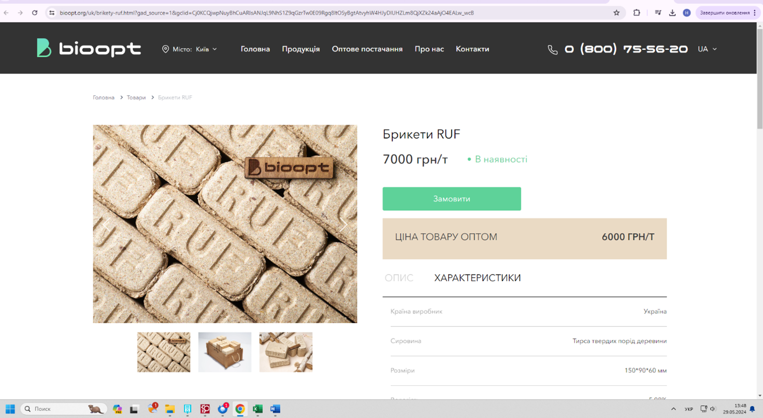Show next product photo with right arrow

[x=343, y=224]
